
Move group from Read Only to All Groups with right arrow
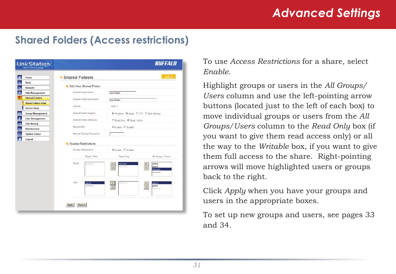pyautogui.click(x=147, y=168)
